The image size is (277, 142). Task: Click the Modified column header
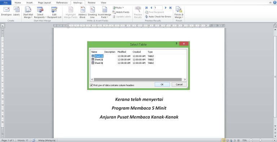[x=122, y=52]
